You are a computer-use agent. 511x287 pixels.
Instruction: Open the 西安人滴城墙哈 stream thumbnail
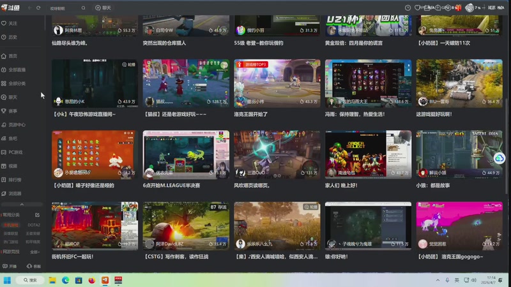[277, 226]
